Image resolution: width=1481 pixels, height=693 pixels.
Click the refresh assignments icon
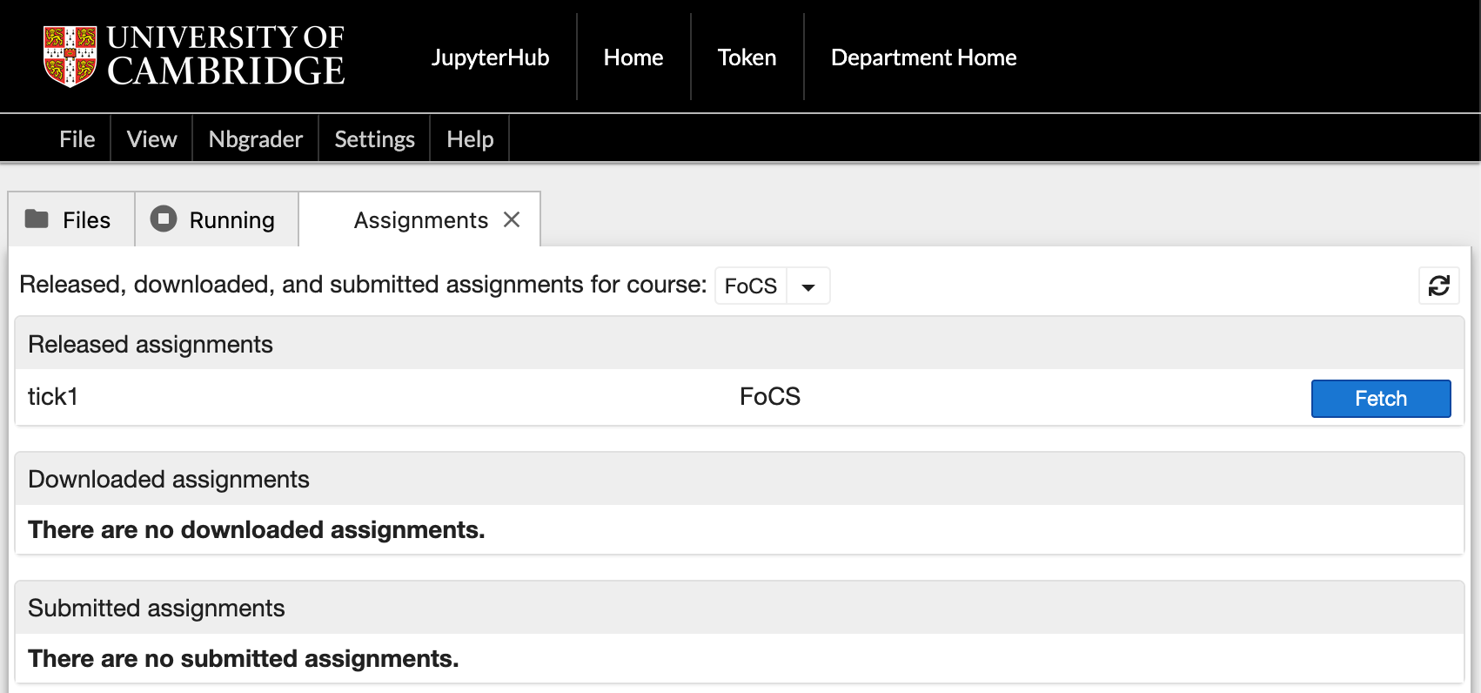[x=1438, y=286]
